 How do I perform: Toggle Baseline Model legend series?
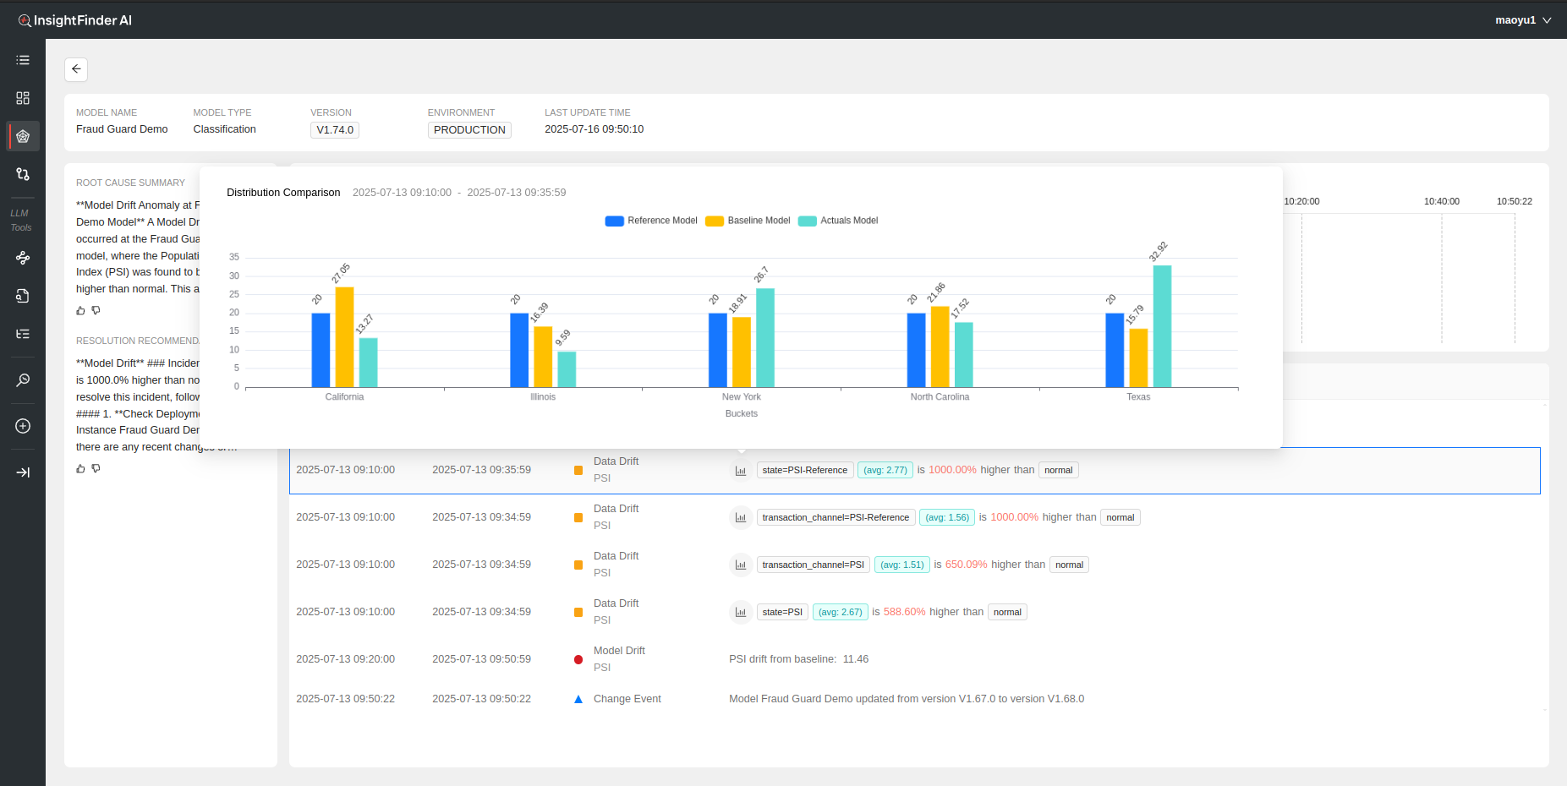pyautogui.click(x=748, y=221)
